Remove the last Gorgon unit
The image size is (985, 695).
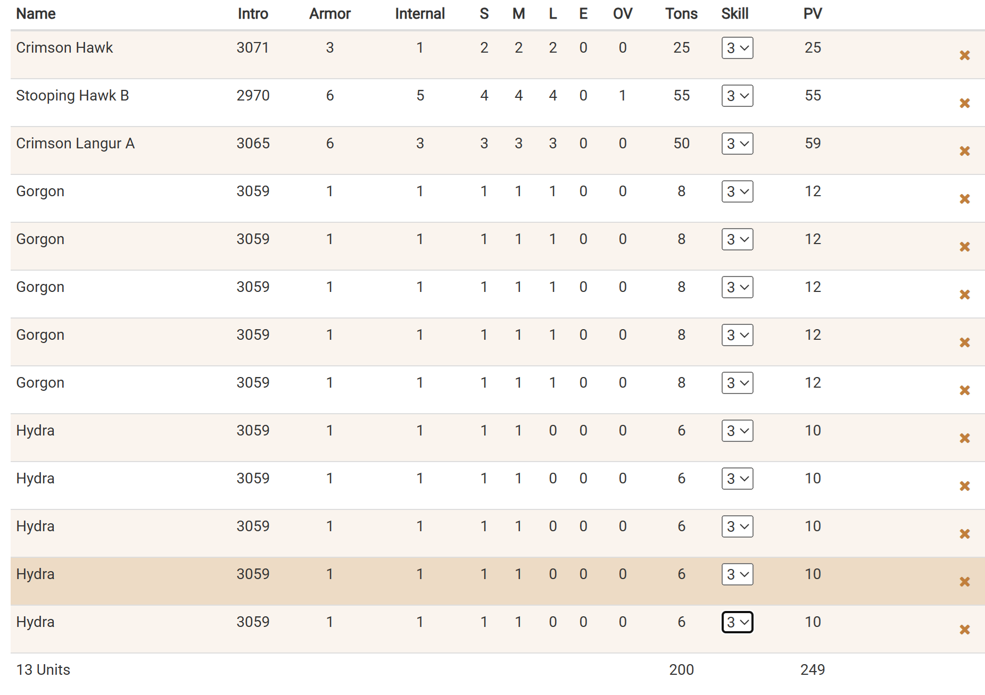(964, 390)
